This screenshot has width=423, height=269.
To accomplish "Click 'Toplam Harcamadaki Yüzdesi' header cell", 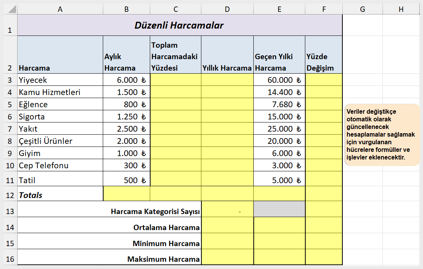I will [x=176, y=55].
